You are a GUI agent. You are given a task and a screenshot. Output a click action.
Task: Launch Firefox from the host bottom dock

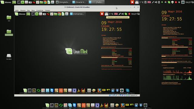coord(122,105)
